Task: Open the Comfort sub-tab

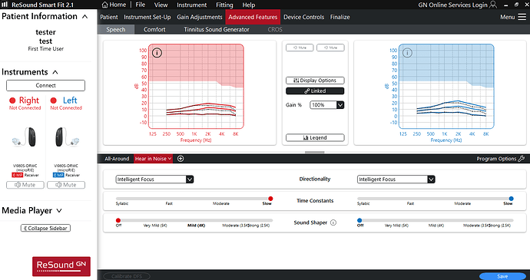Action: coord(154,29)
